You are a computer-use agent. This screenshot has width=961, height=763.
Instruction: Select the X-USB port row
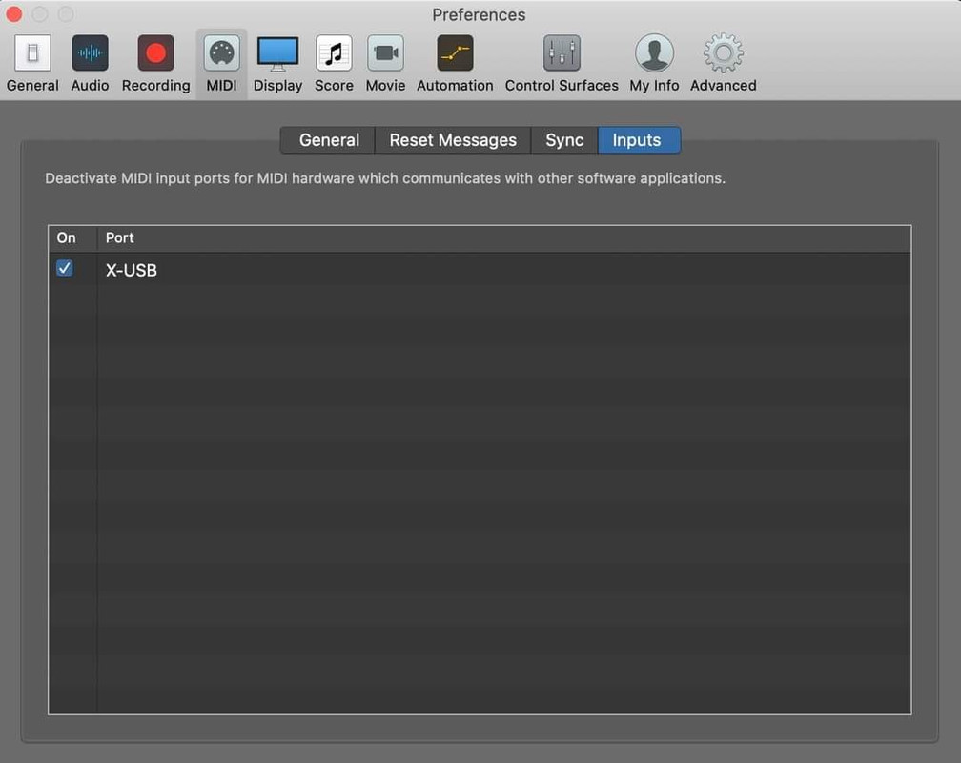point(480,270)
